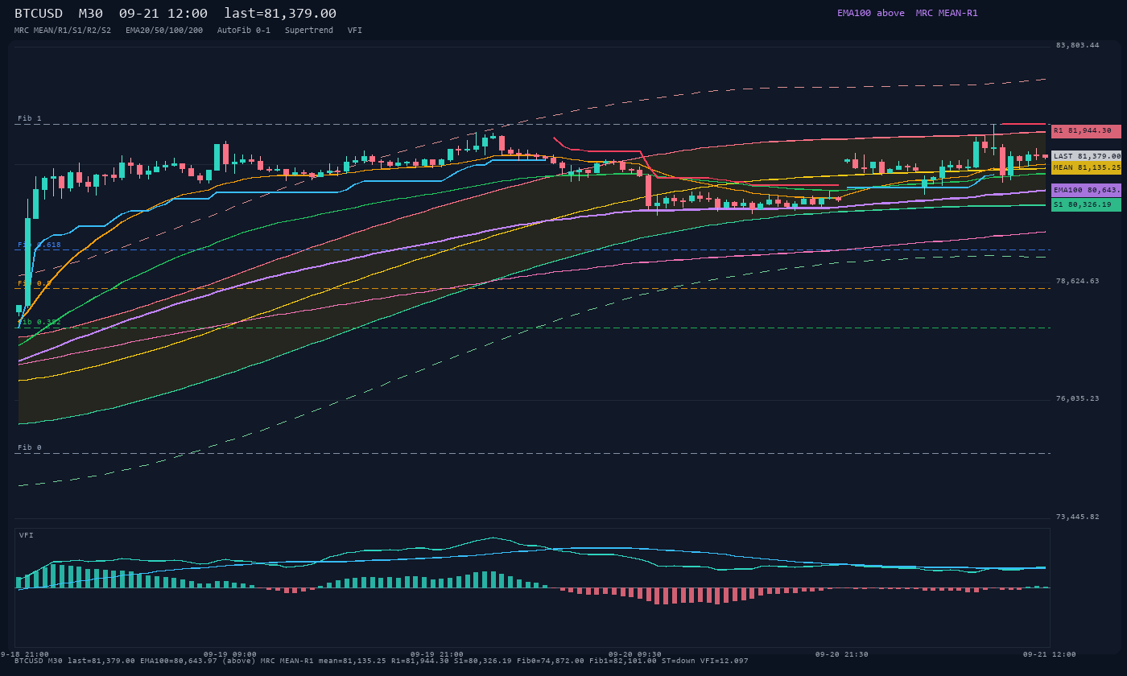1127x676 pixels.
Task: Click the 73,445.82 price axis label
Action: [x=1077, y=517]
